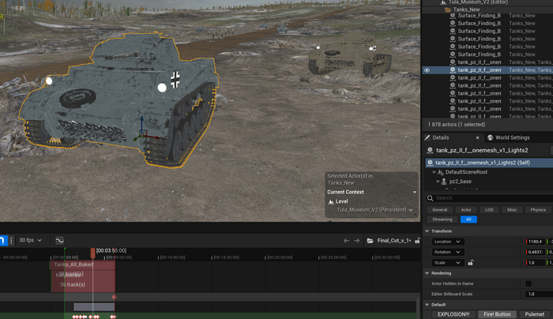Click the Sequencer forward navigation arrow
Image resolution: width=553 pixels, height=319 pixels.
click(x=357, y=241)
